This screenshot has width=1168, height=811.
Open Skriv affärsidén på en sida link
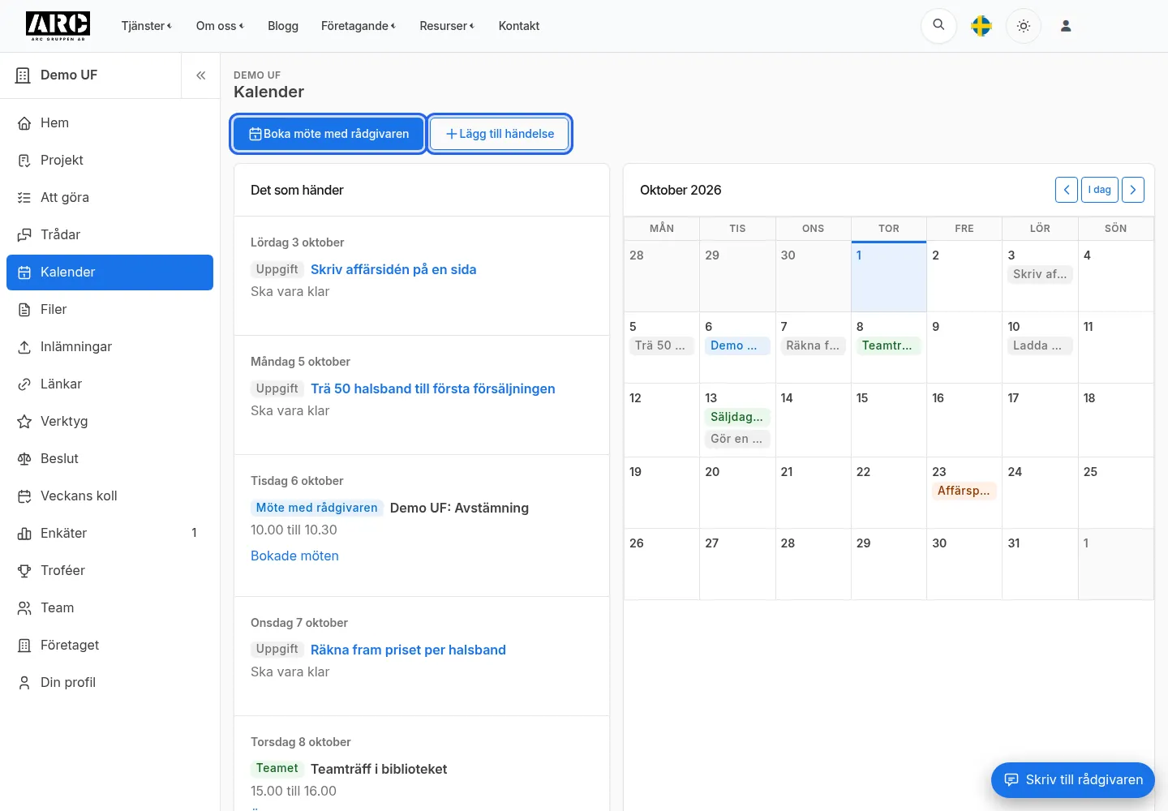(393, 269)
